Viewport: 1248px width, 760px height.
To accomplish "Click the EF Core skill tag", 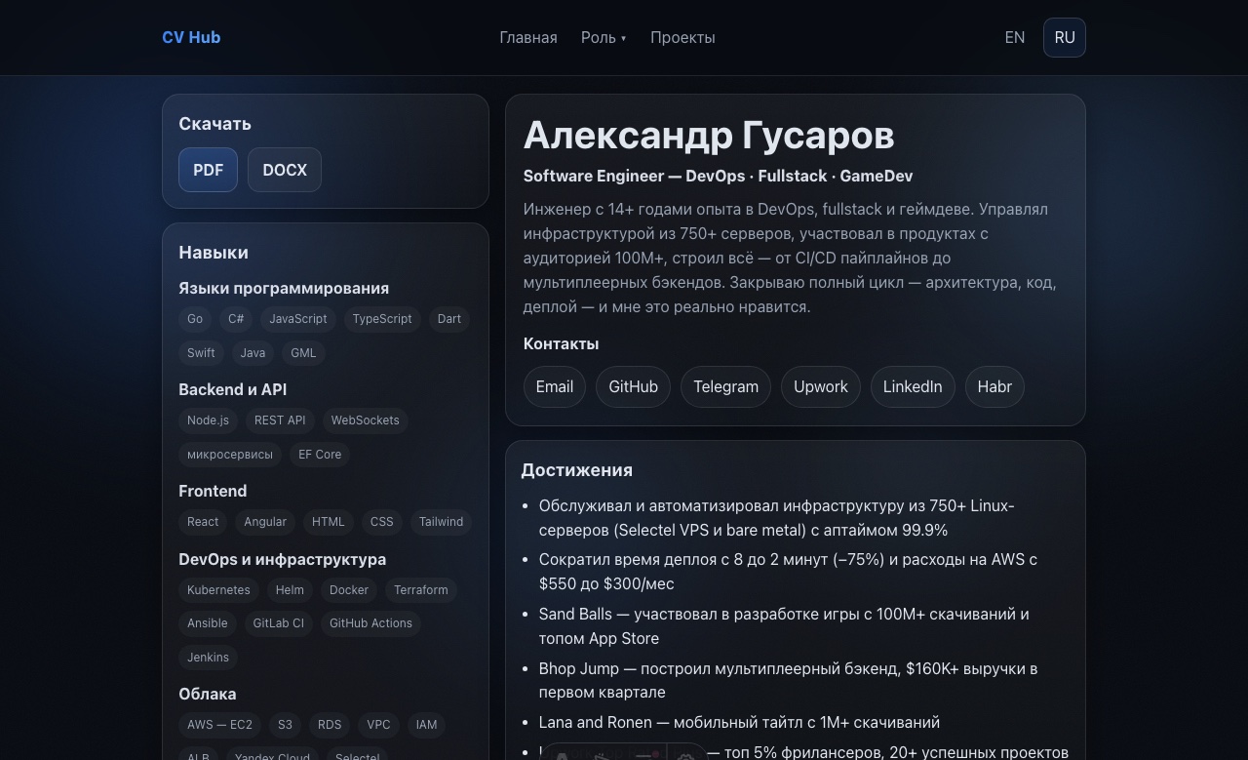I will 320,455.
